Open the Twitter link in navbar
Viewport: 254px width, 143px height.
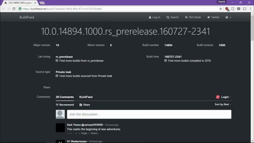[x=214, y=17]
